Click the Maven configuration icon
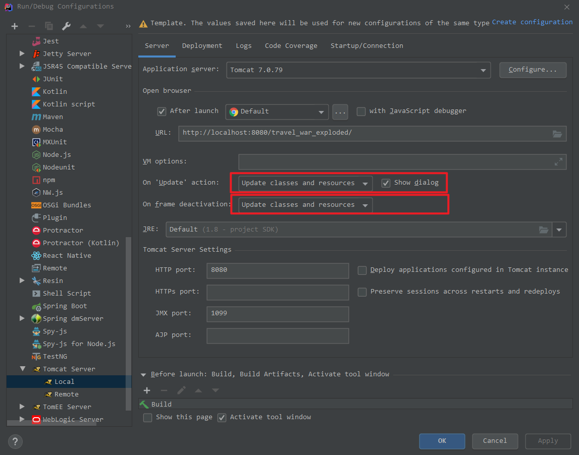 (36, 117)
